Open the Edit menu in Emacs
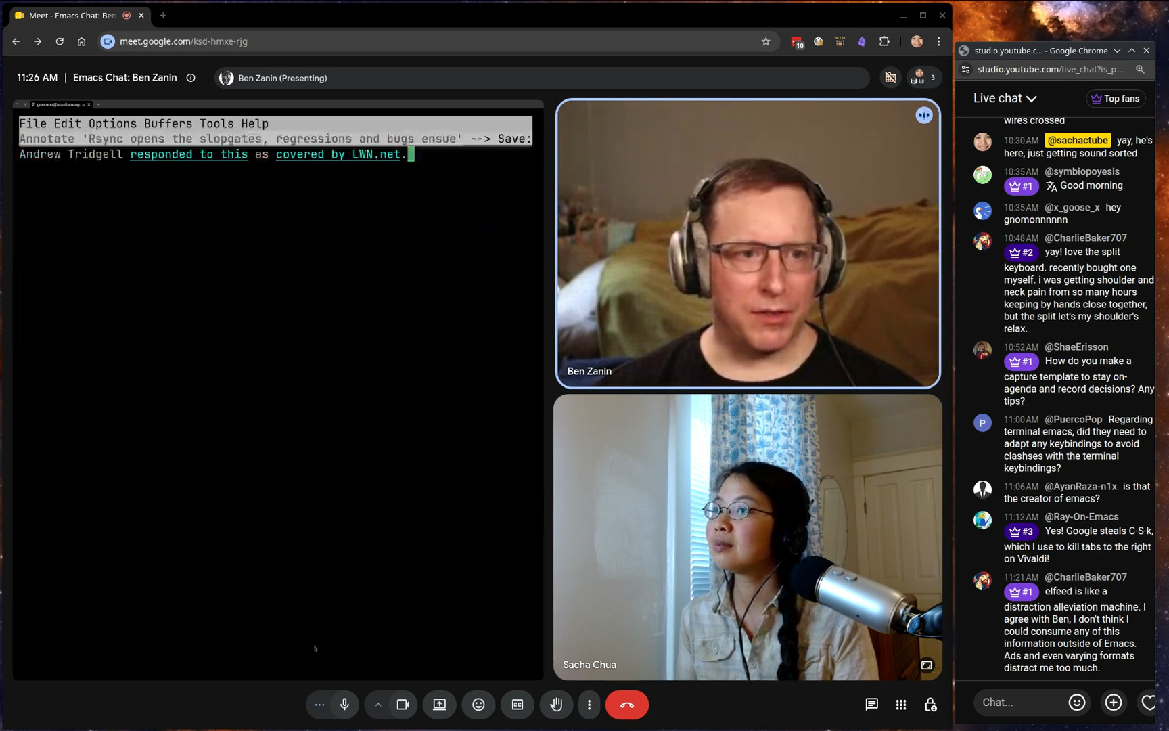 coord(67,123)
